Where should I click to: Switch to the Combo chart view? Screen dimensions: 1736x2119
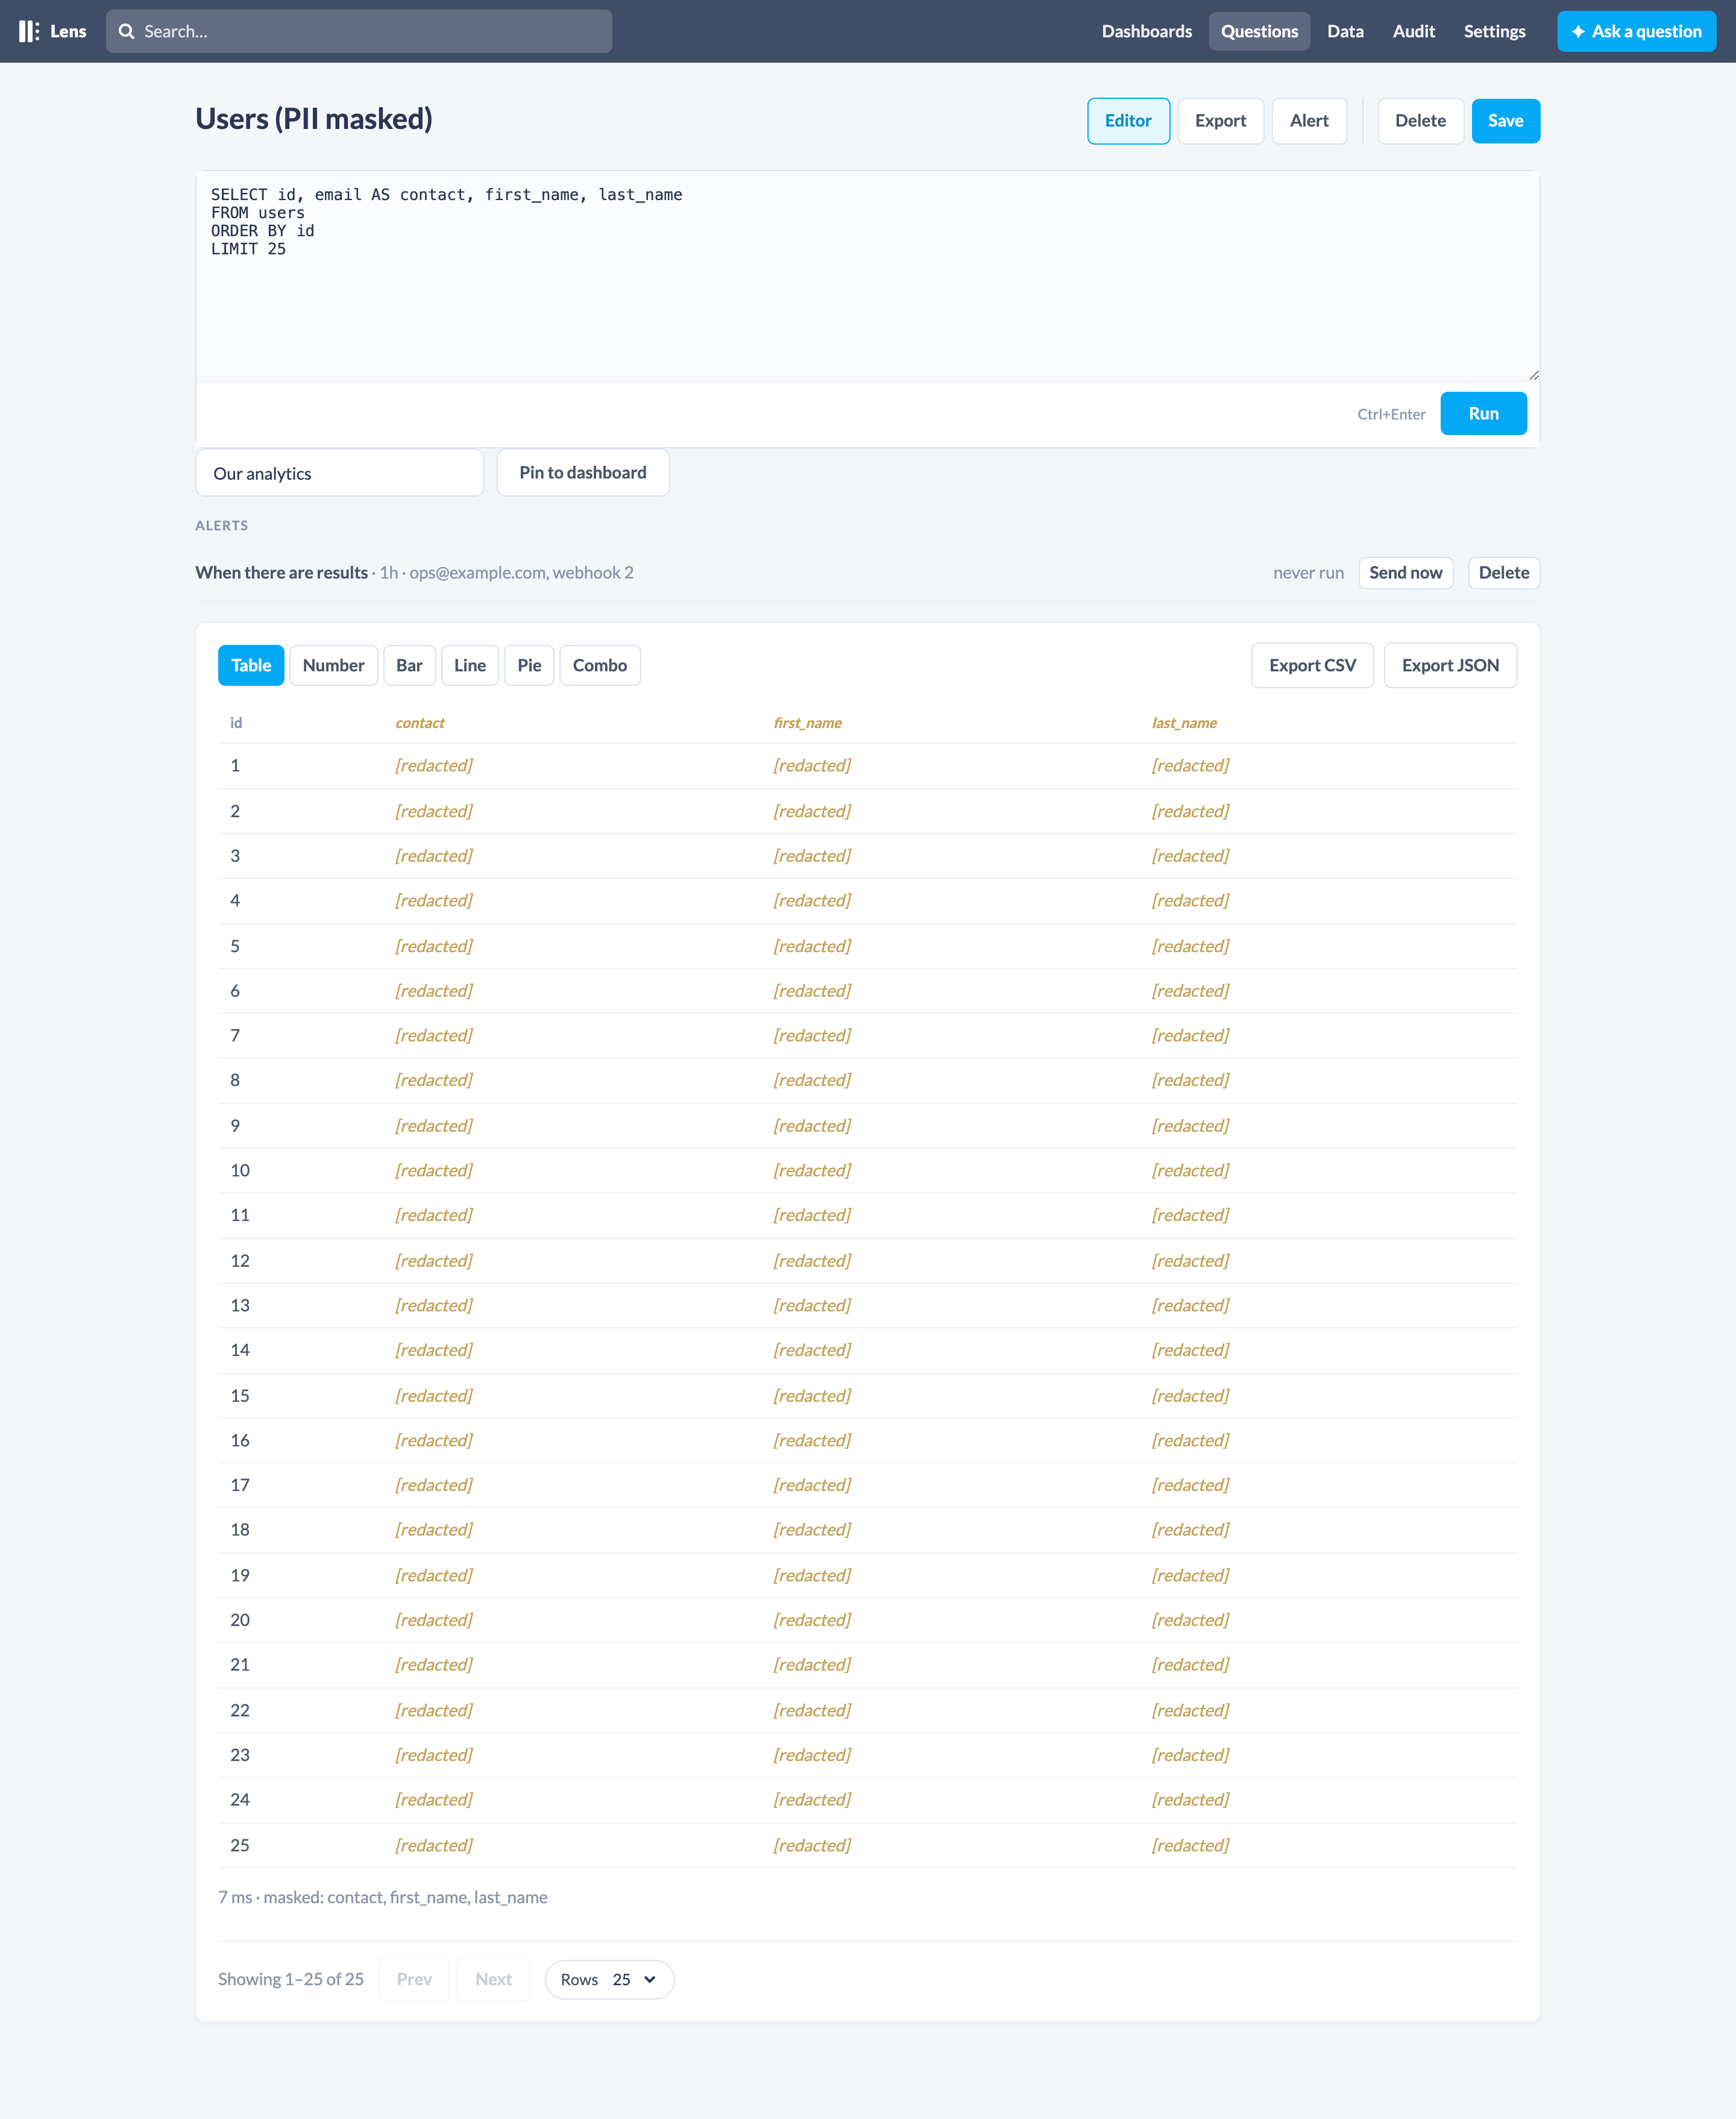pos(600,665)
